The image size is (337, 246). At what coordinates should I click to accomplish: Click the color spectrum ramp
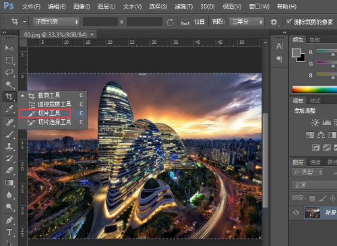[x=314, y=90]
